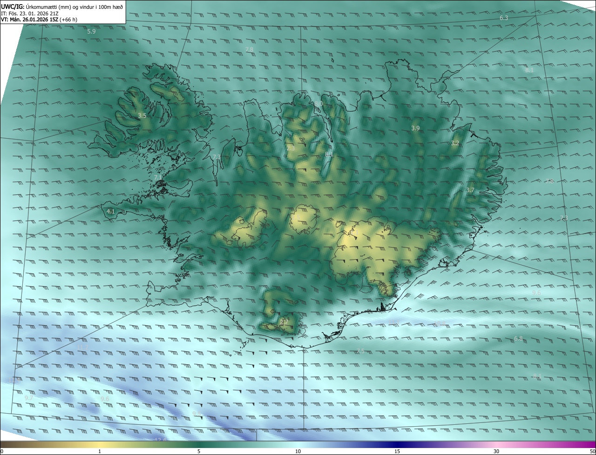Screen dimensions: 596x455
Task: Click the 3.9 value label
Action: point(415,128)
